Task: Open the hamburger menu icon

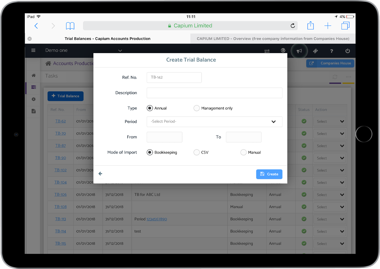Action: pos(33,51)
